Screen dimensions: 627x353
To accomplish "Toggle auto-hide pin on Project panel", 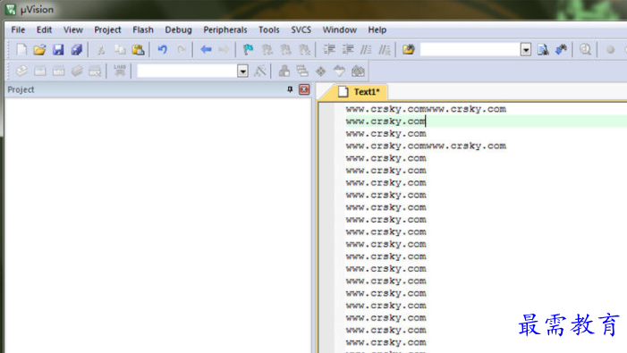I will (x=290, y=89).
